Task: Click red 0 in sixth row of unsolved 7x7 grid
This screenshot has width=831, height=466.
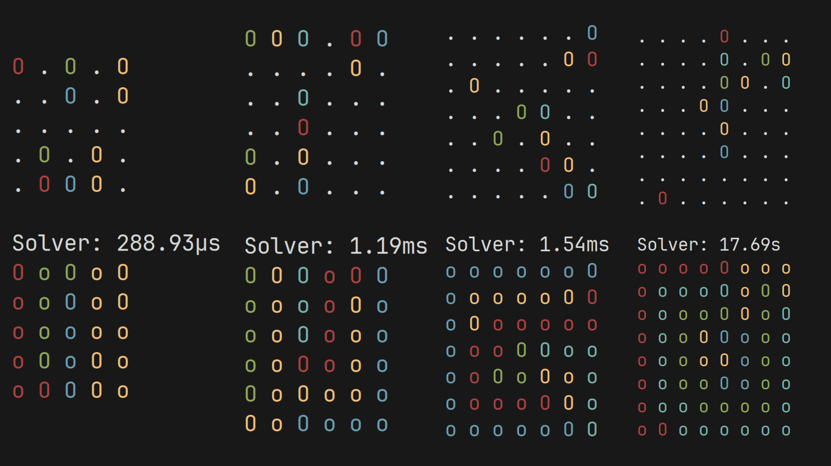Action: pos(545,165)
